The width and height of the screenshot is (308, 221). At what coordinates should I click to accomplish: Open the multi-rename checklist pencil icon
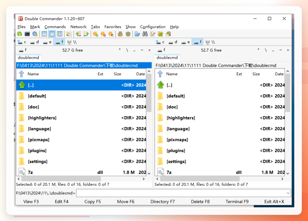pyautogui.click(x=153, y=34)
